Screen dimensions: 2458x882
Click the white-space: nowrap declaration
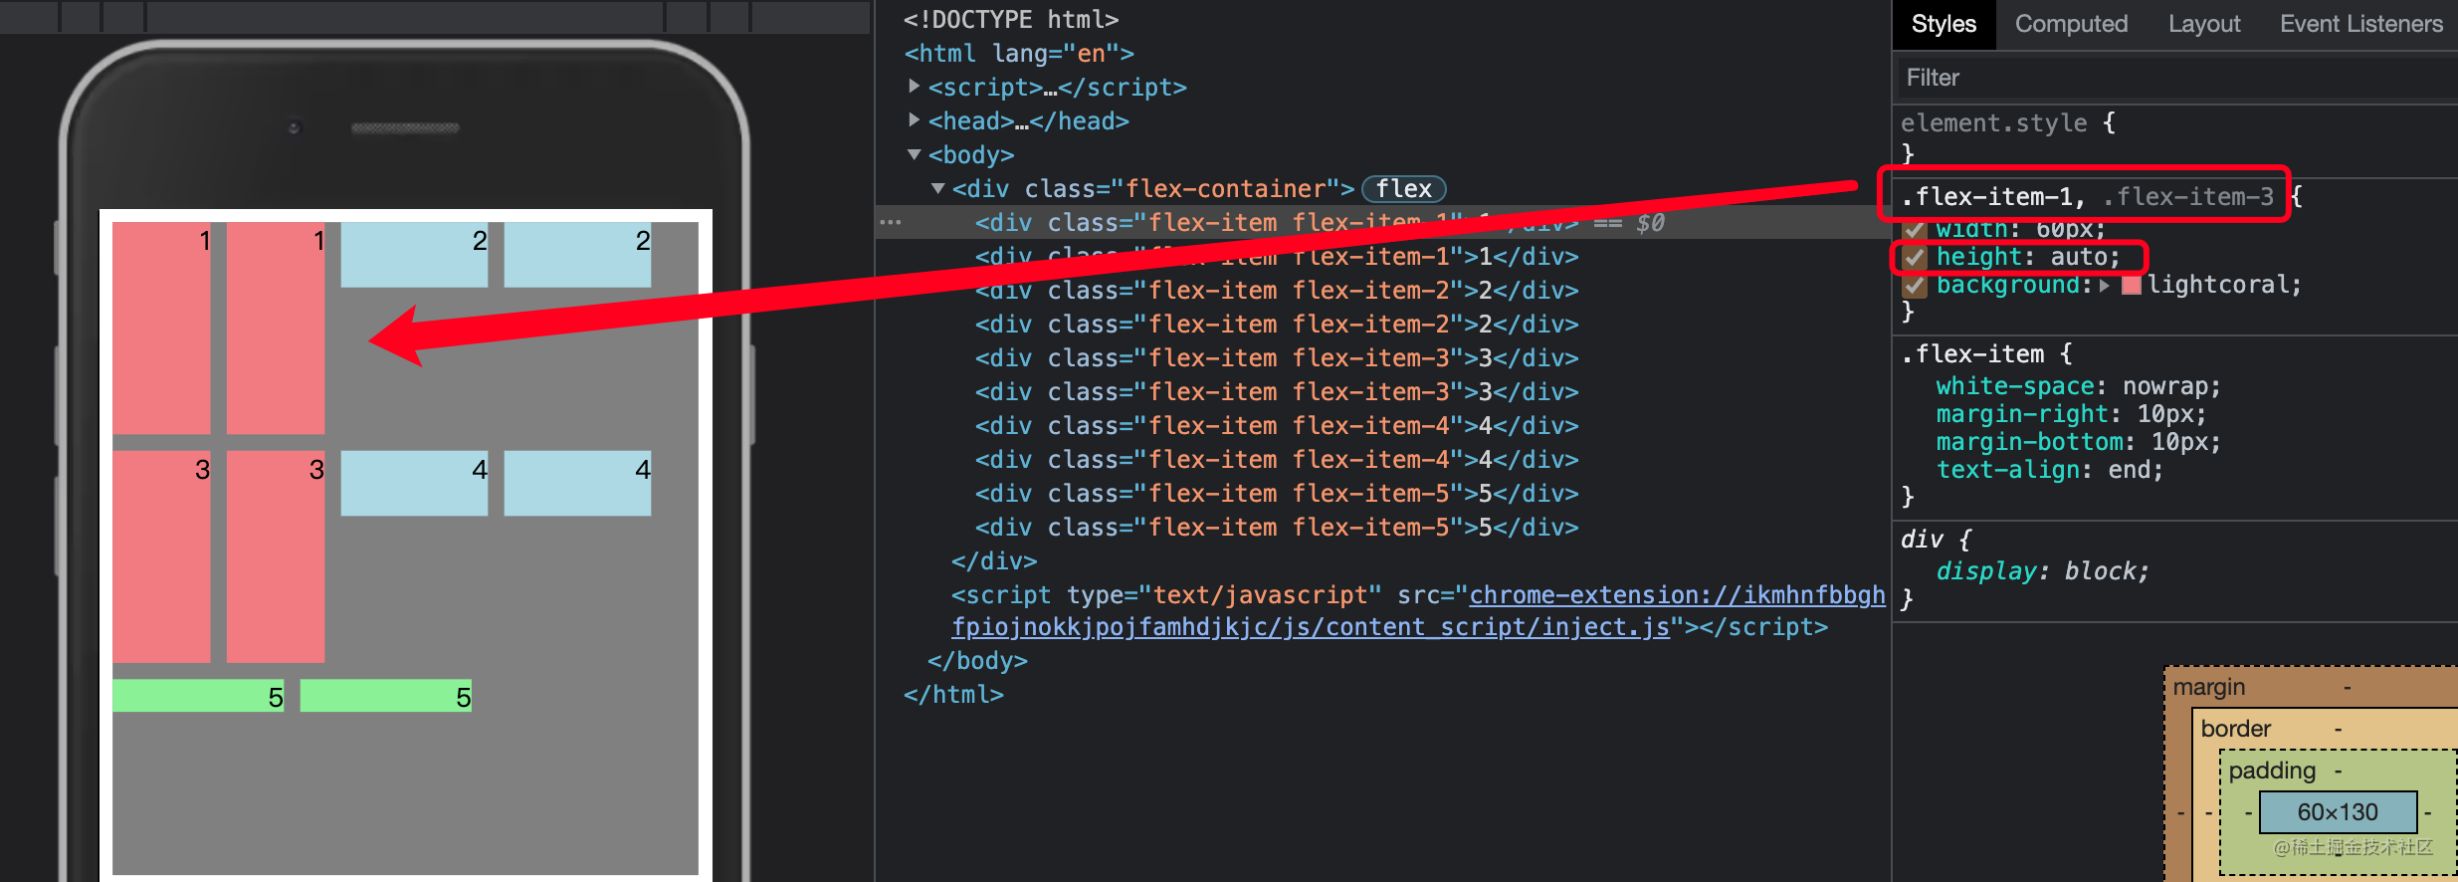tap(2078, 385)
